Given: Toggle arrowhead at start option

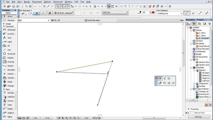Looking at the screenshot, I should coord(194,13).
